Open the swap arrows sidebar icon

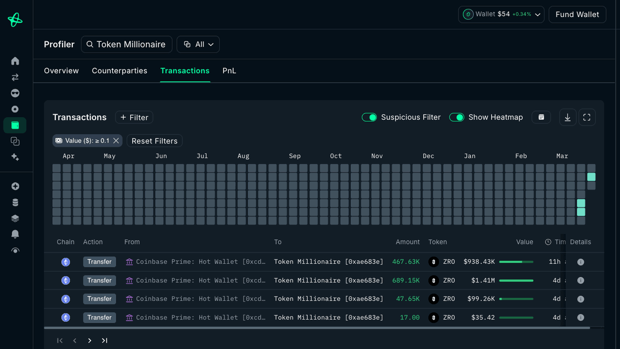[x=15, y=77]
